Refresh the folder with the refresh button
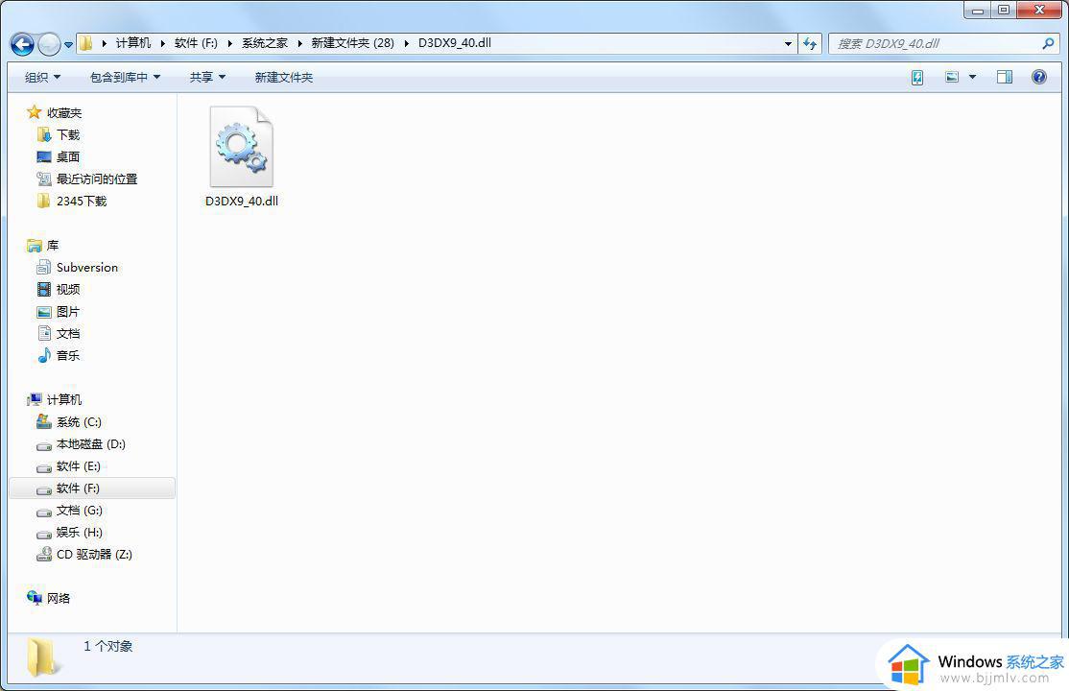 point(809,43)
